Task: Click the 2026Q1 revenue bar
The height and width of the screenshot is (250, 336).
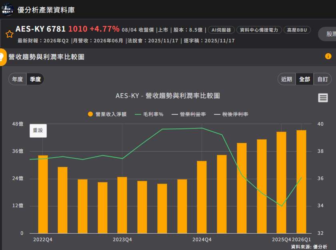Action: [301, 182]
